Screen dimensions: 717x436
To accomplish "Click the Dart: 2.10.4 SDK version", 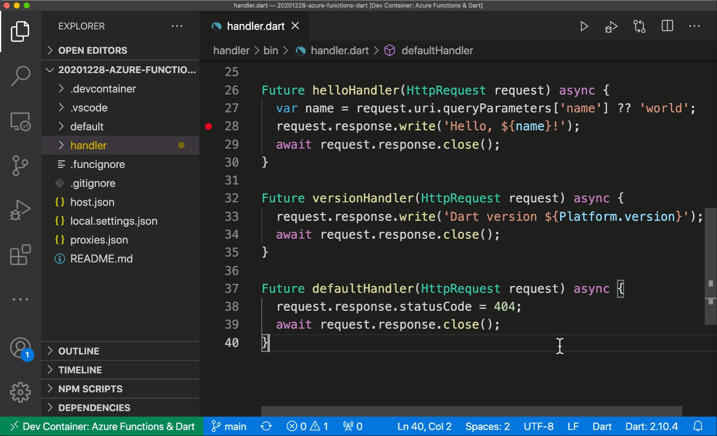I will tap(651, 426).
